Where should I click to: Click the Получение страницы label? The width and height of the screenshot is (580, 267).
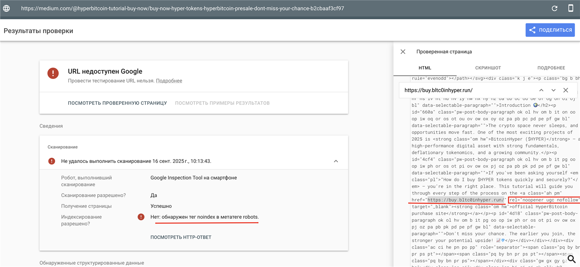(86, 206)
